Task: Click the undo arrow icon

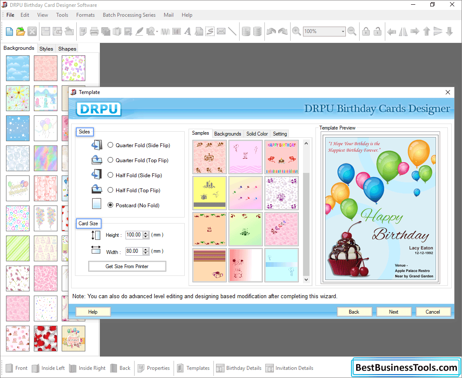Action: [271, 31]
